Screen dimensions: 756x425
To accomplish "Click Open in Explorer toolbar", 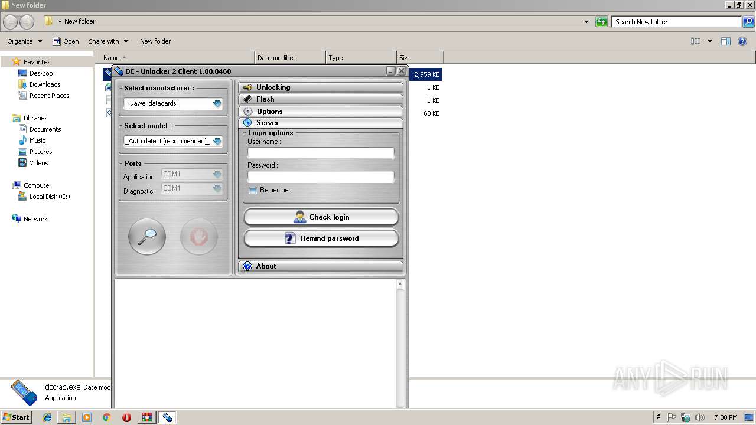I will pos(66,41).
